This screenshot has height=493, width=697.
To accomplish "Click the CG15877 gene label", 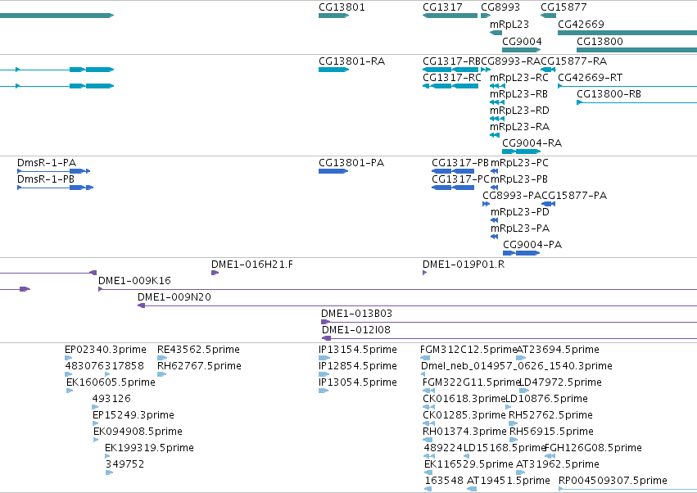I will pos(563,7).
